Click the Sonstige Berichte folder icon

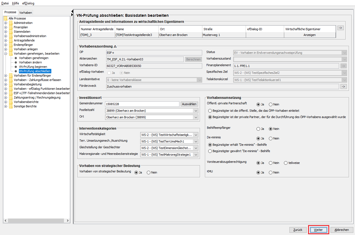coord(11,106)
